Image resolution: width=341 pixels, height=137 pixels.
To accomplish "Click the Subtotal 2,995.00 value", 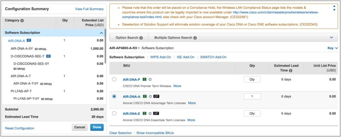I will tap(97, 109).
